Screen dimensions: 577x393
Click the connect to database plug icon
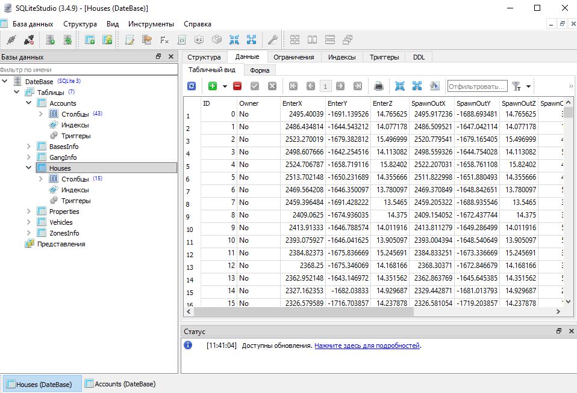(11, 40)
